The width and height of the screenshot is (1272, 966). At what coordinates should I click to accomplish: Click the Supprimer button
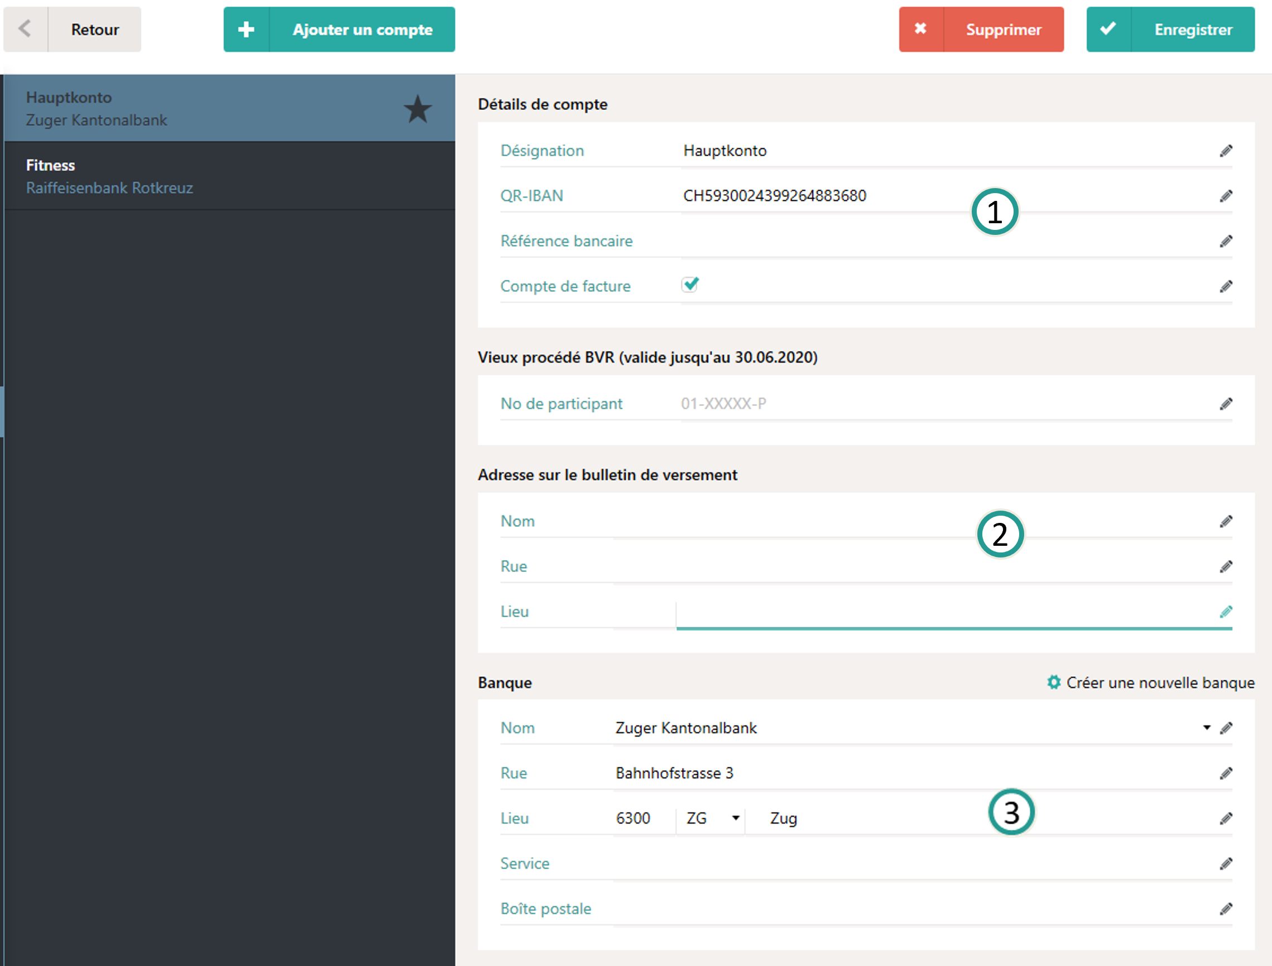point(981,30)
